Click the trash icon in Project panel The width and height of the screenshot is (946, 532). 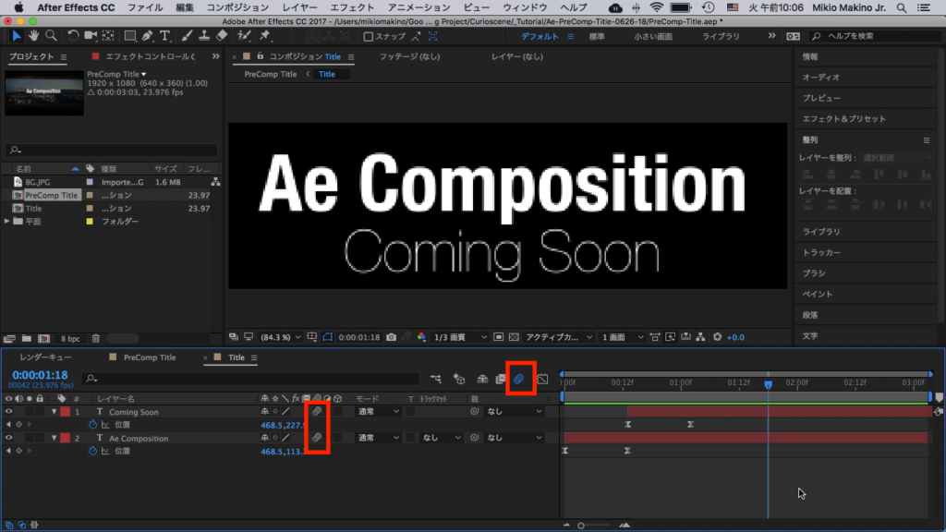coord(95,339)
